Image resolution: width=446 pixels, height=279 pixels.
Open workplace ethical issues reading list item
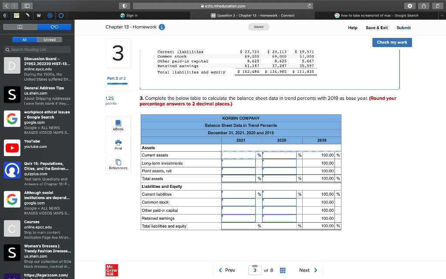[x=37, y=122]
